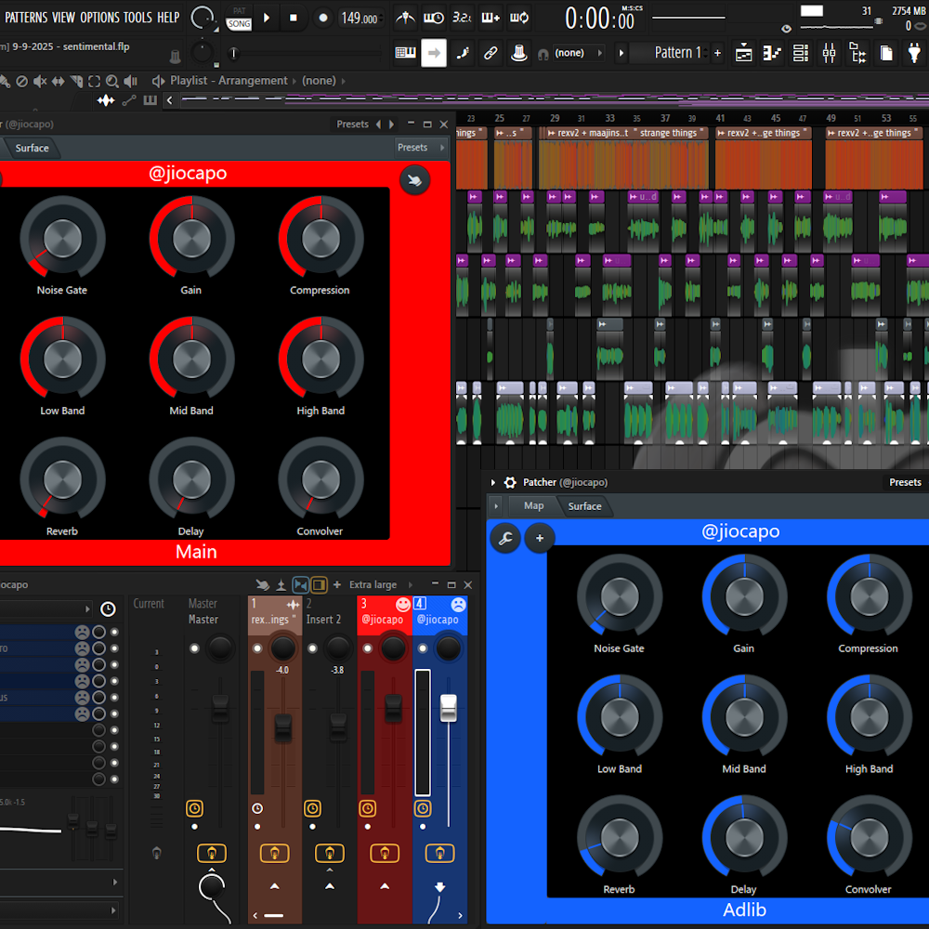Select the Surface tab in Main Patcher
The height and width of the screenshot is (929, 929).
pos(32,148)
